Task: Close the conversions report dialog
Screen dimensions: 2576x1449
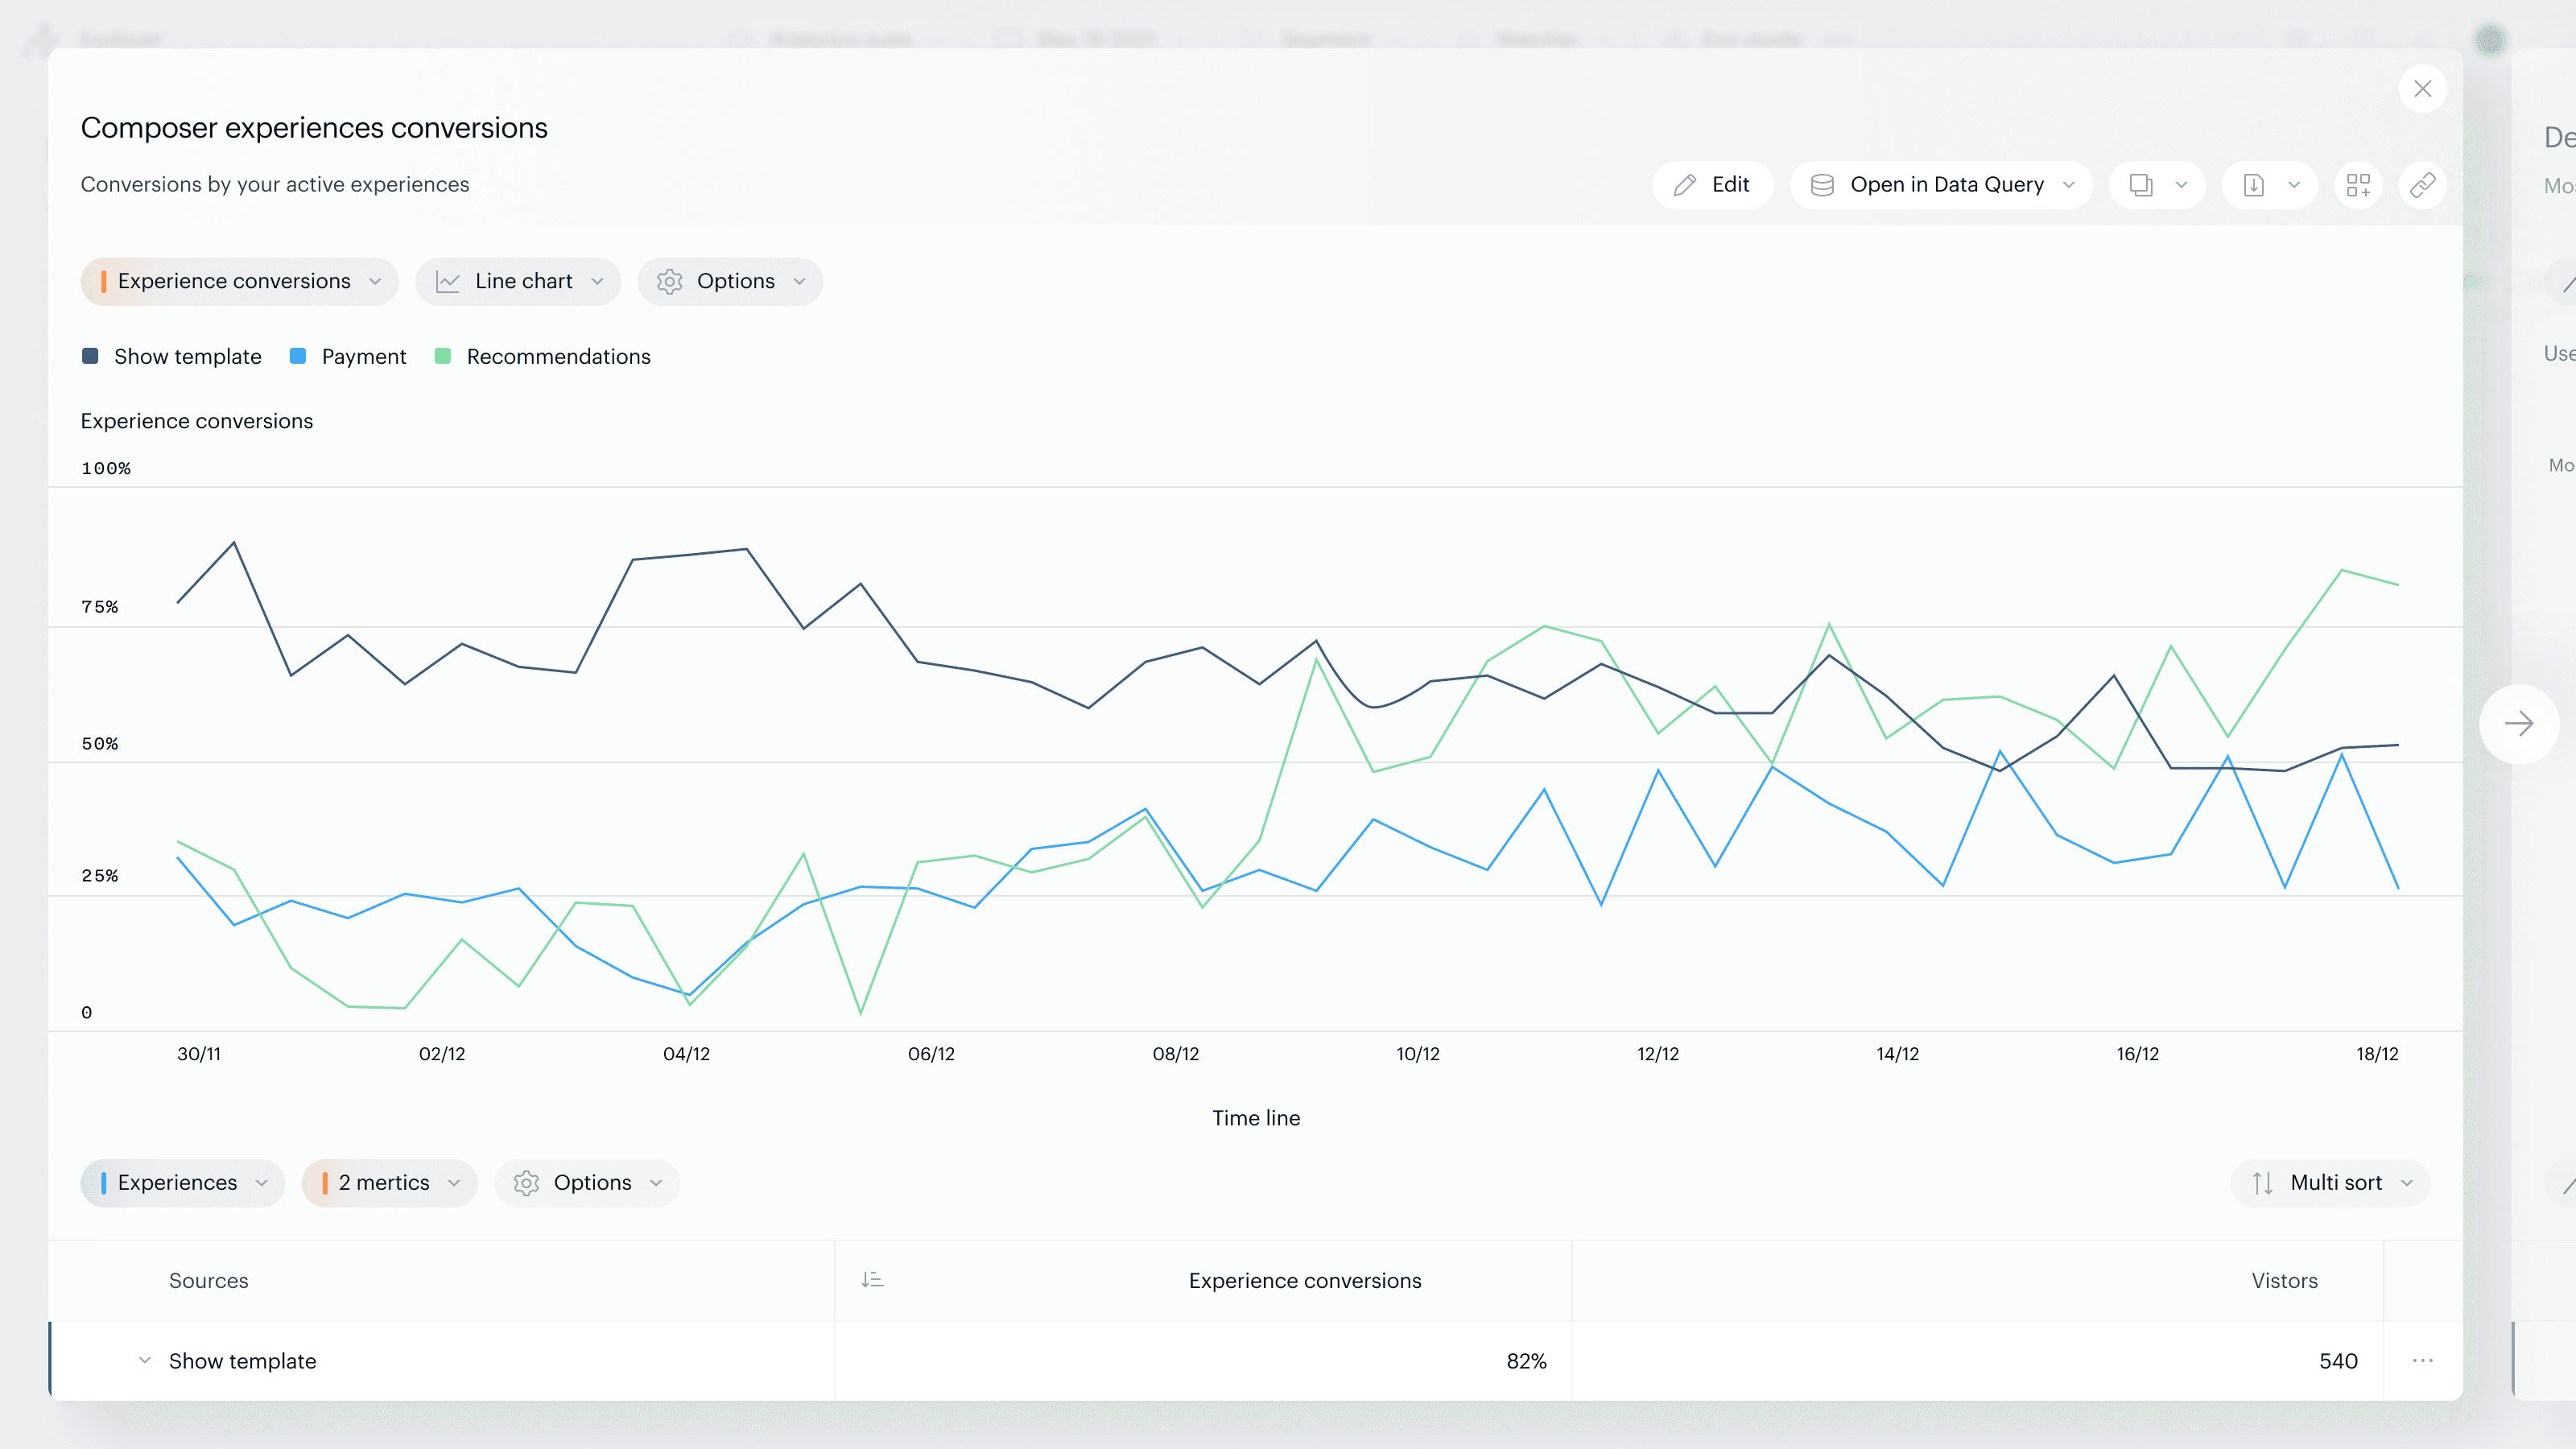Action: [2422, 89]
